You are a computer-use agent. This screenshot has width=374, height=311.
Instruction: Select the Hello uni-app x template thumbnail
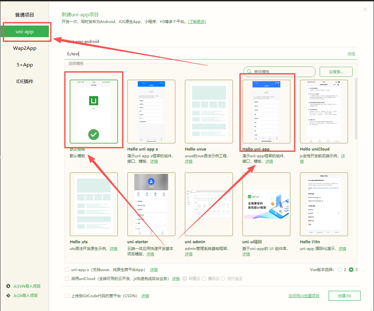[x=151, y=112]
